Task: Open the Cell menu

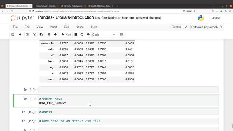Action: (66, 27)
